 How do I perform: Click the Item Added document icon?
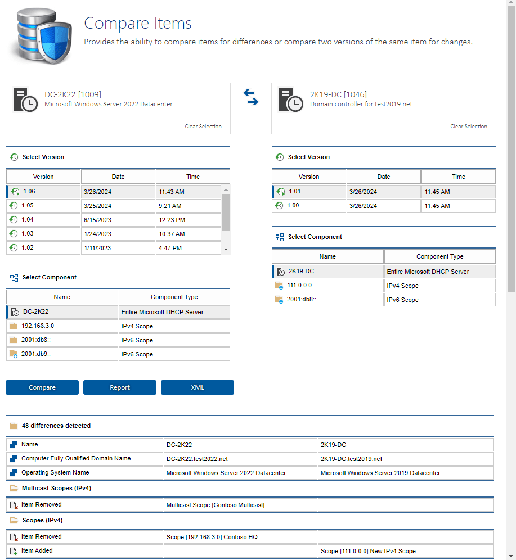click(x=14, y=551)
